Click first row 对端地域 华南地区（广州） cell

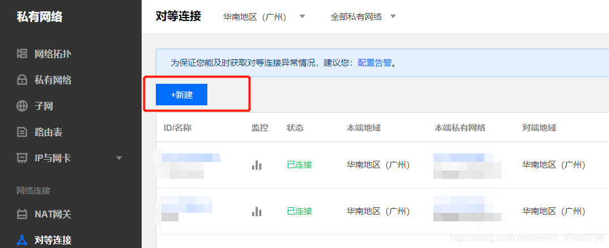554,165
